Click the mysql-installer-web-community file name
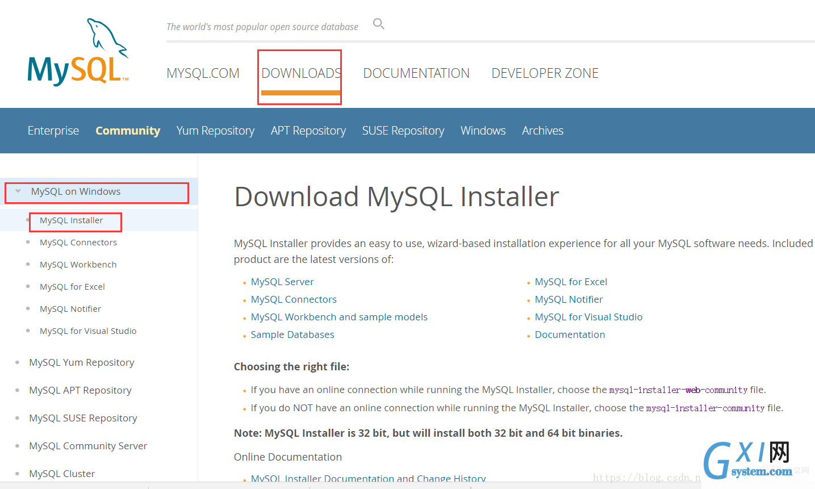 coord(678,390)
